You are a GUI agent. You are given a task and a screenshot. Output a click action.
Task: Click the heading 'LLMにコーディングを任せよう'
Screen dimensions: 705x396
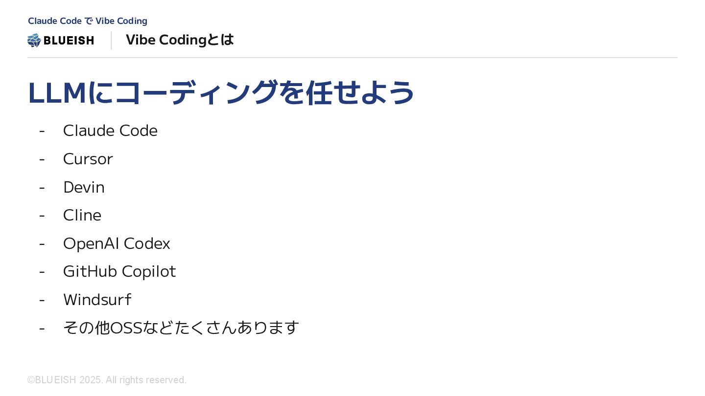click(x=221, y=93)
